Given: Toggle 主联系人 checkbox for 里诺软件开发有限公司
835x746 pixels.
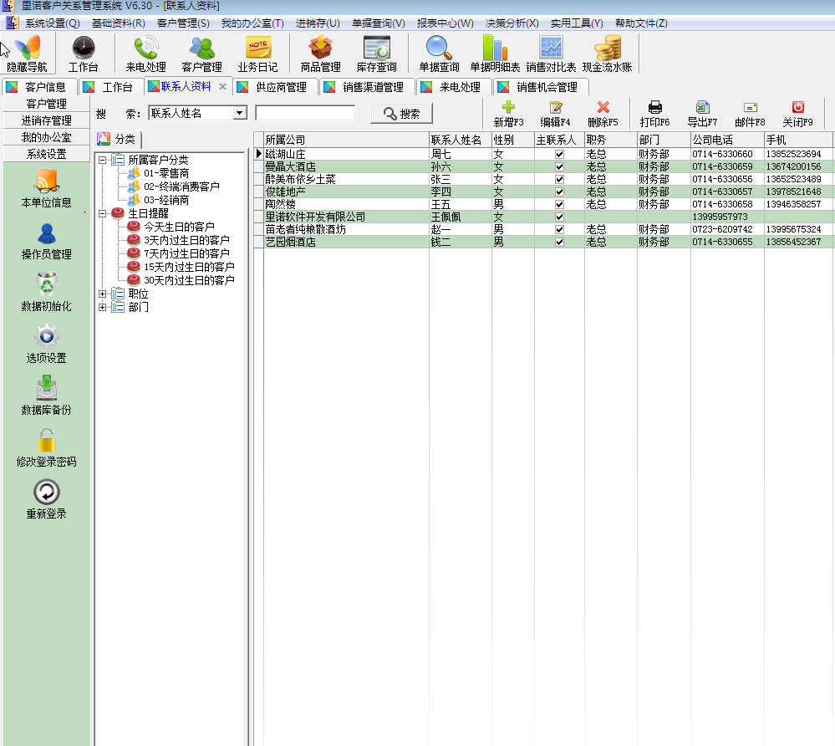Looking at the screenshot, I should [x=559, y=217].
